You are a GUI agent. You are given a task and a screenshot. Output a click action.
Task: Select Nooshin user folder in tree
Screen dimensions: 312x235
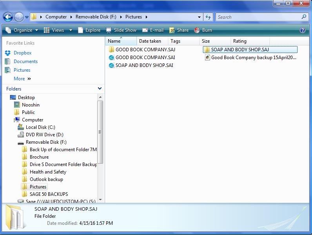[31, 105]
